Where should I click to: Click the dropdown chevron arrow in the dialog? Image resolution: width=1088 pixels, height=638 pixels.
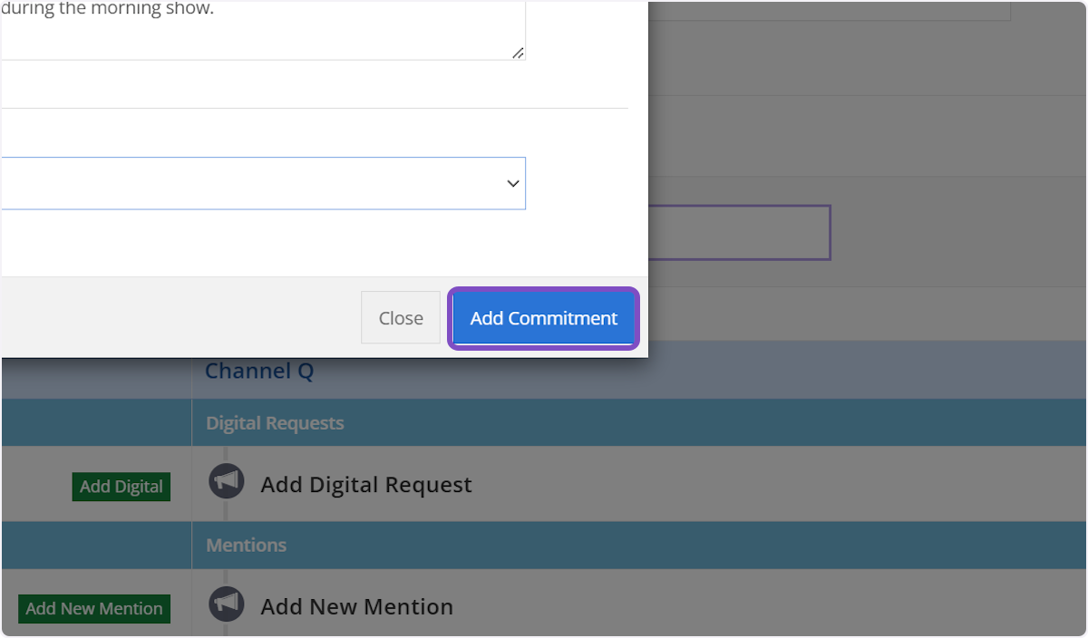tap(513, 184)
